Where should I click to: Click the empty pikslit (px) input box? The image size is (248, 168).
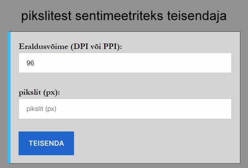(x=125, y=109)
